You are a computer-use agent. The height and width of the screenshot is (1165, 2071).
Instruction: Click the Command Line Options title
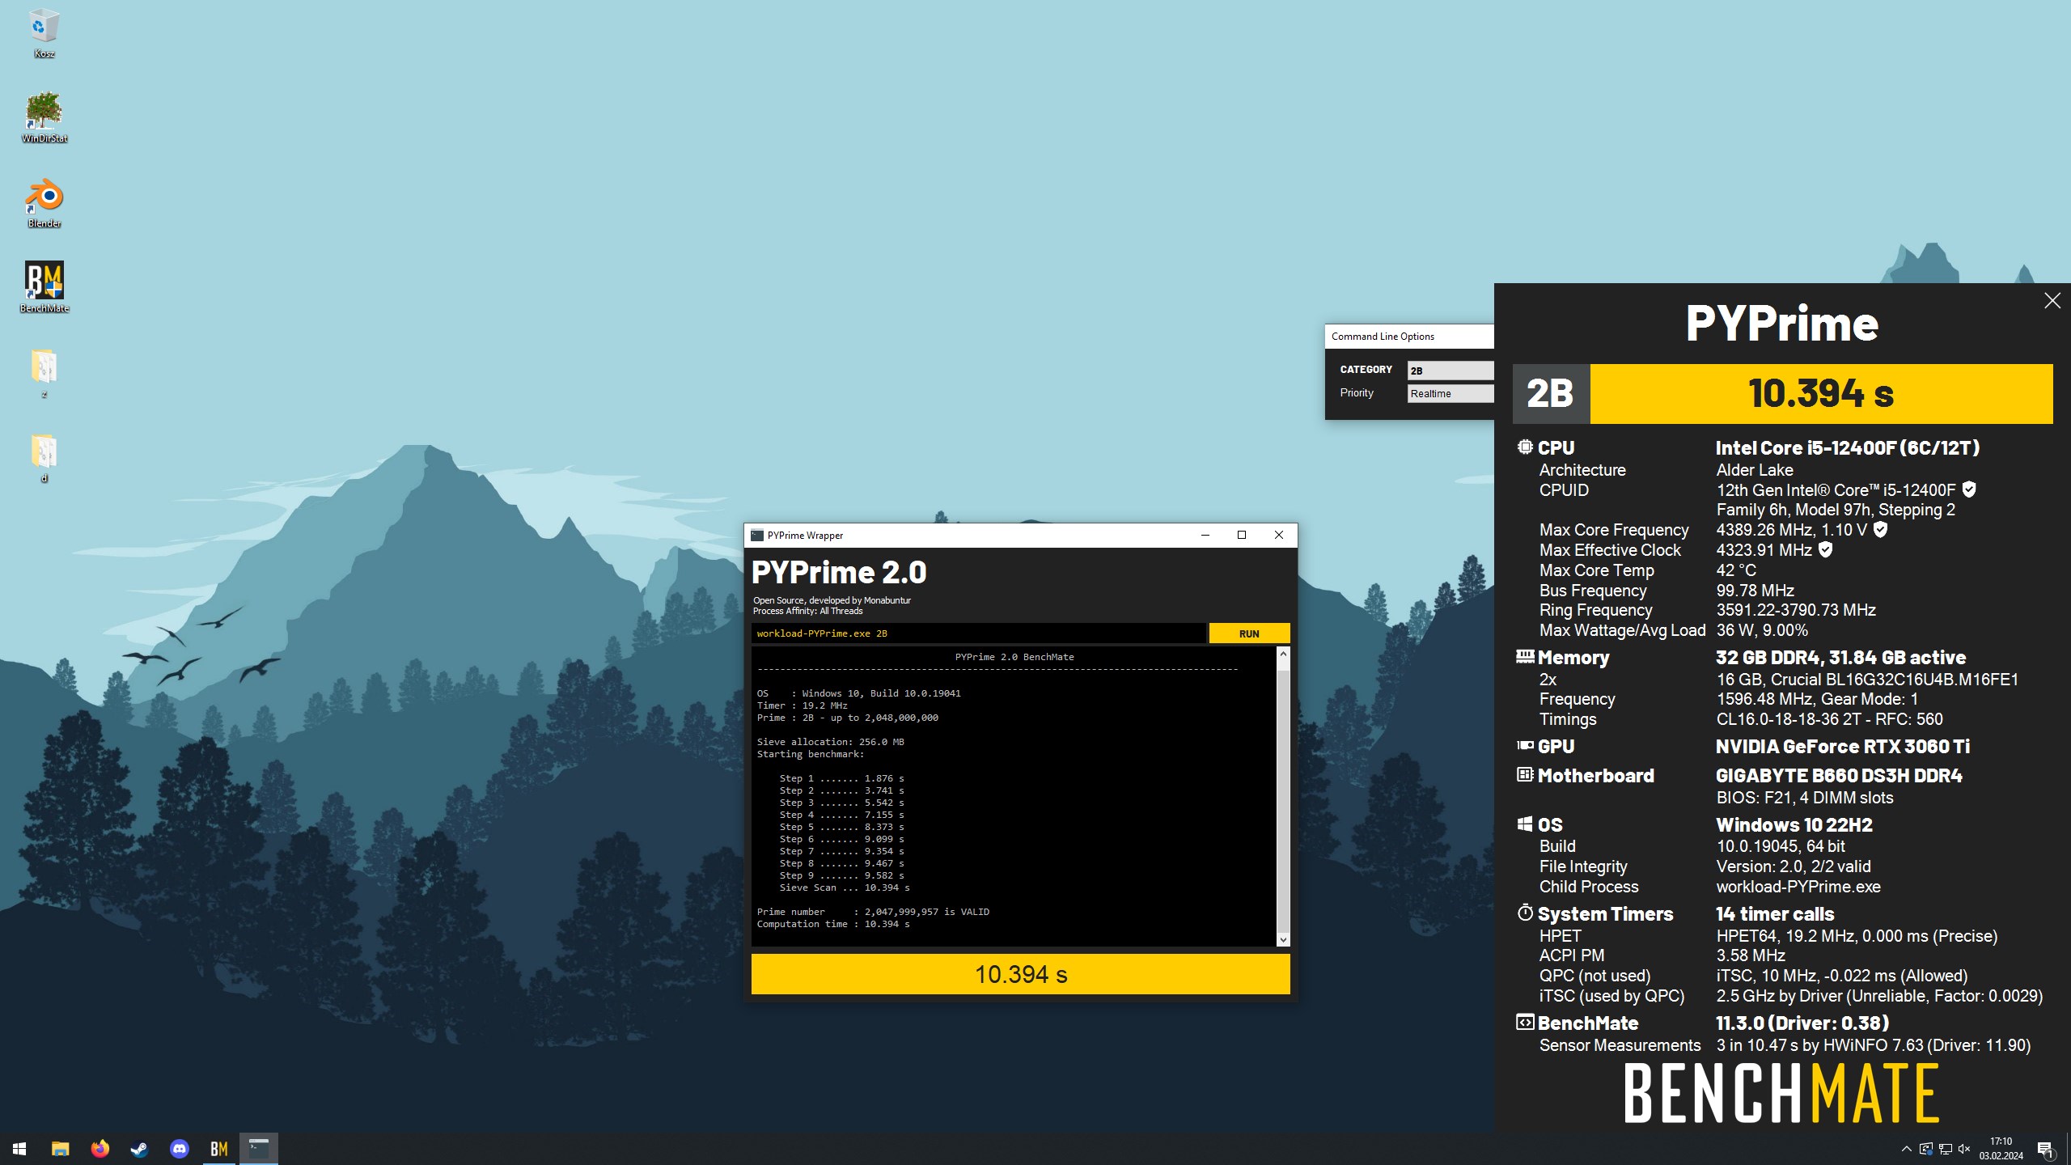(x=1383, y=337)
